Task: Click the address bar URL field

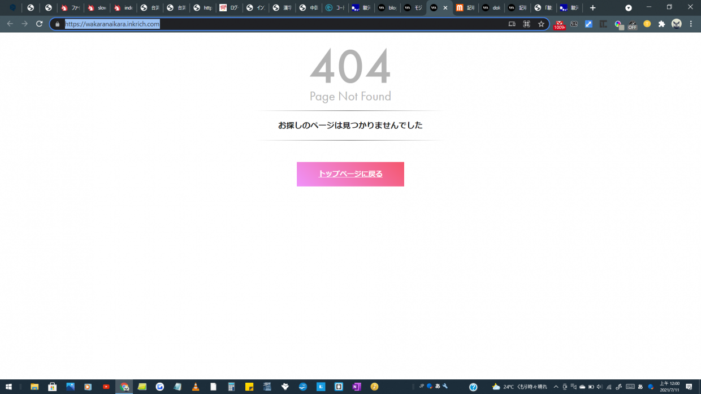Action: tap(283, 24)
